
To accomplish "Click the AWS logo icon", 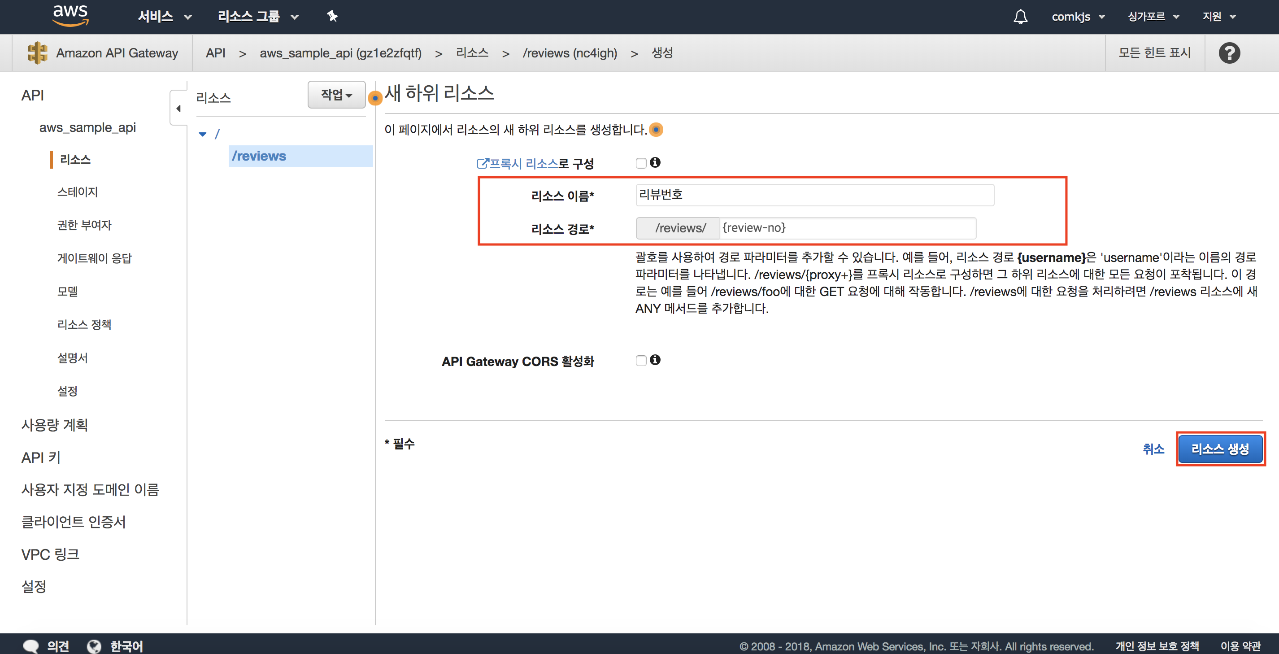I will point(70,15).
